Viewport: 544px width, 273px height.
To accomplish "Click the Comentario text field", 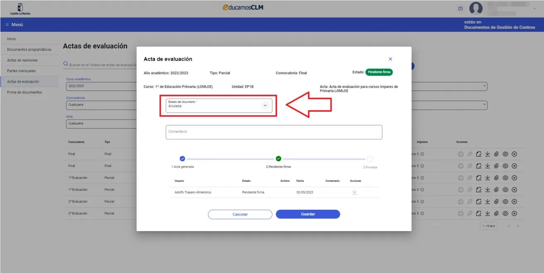I will click(274, 132).
